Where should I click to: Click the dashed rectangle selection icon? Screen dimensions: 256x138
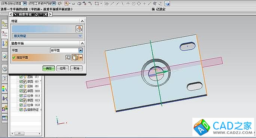coord(97,3)
